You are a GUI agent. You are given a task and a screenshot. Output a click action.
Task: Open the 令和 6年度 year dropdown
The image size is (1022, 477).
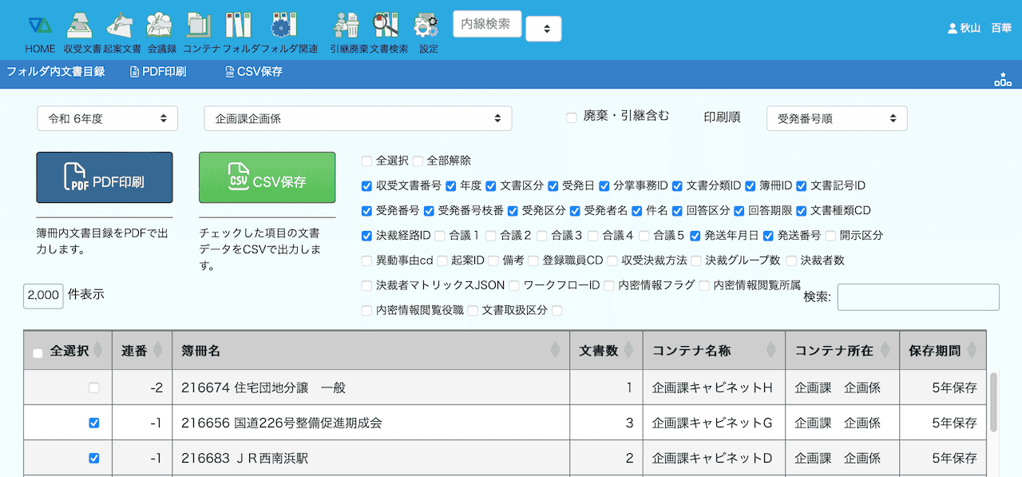pos(107,119)
